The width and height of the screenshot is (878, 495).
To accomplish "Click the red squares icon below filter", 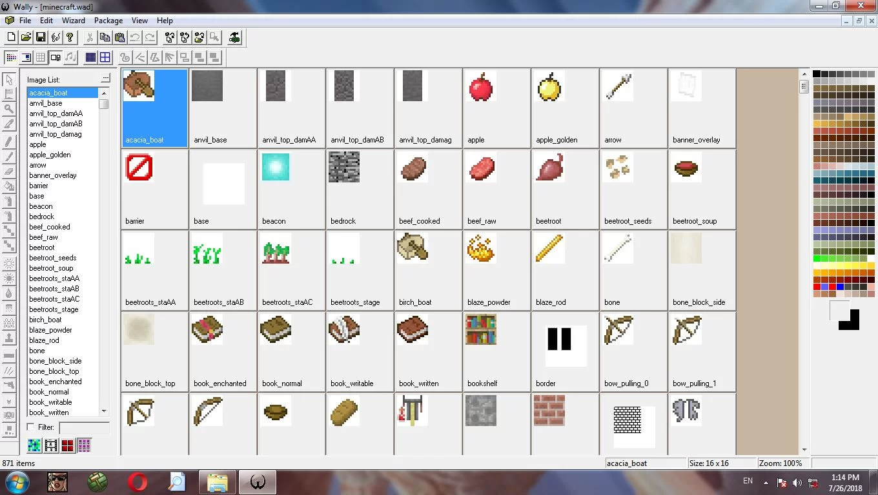I will (x=68, y=445).
